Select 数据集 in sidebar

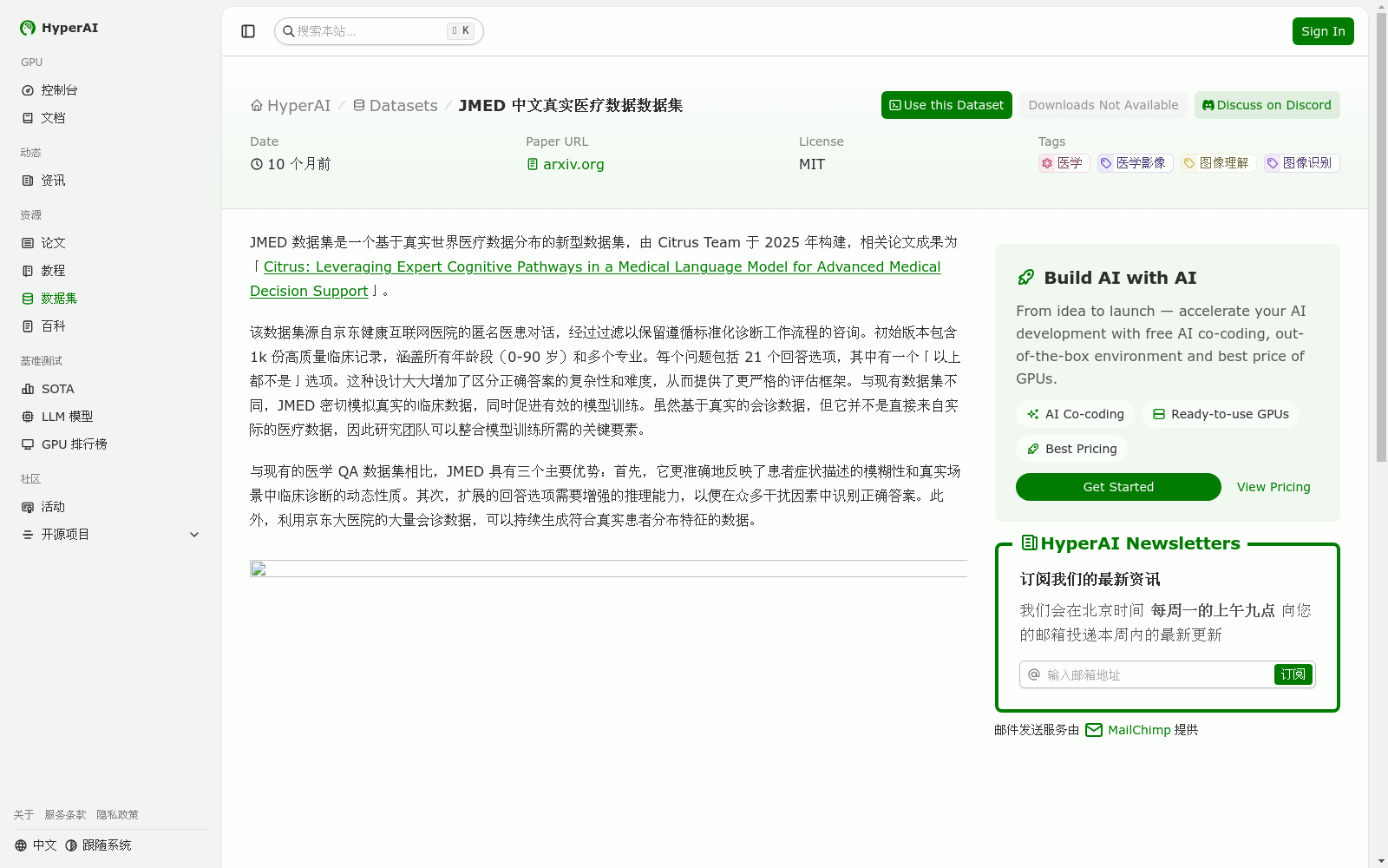point(111,299)
